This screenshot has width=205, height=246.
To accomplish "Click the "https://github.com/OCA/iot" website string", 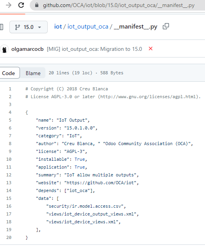I will [x=100, y=183].
